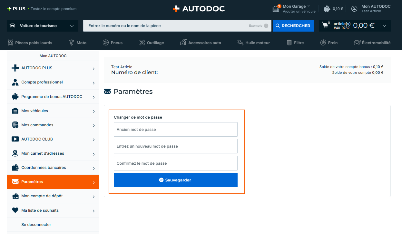Click the search example info icon
Image resolution: width=402 pixels, height=243 pixels.
[266, 26]
